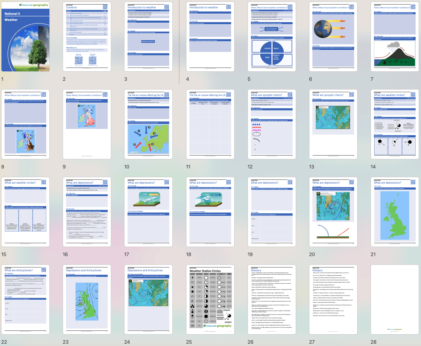Select page 21 green UK map thumbnail
Image resolution: width=421 pixels, height=346 pixels.
[394, 212]
